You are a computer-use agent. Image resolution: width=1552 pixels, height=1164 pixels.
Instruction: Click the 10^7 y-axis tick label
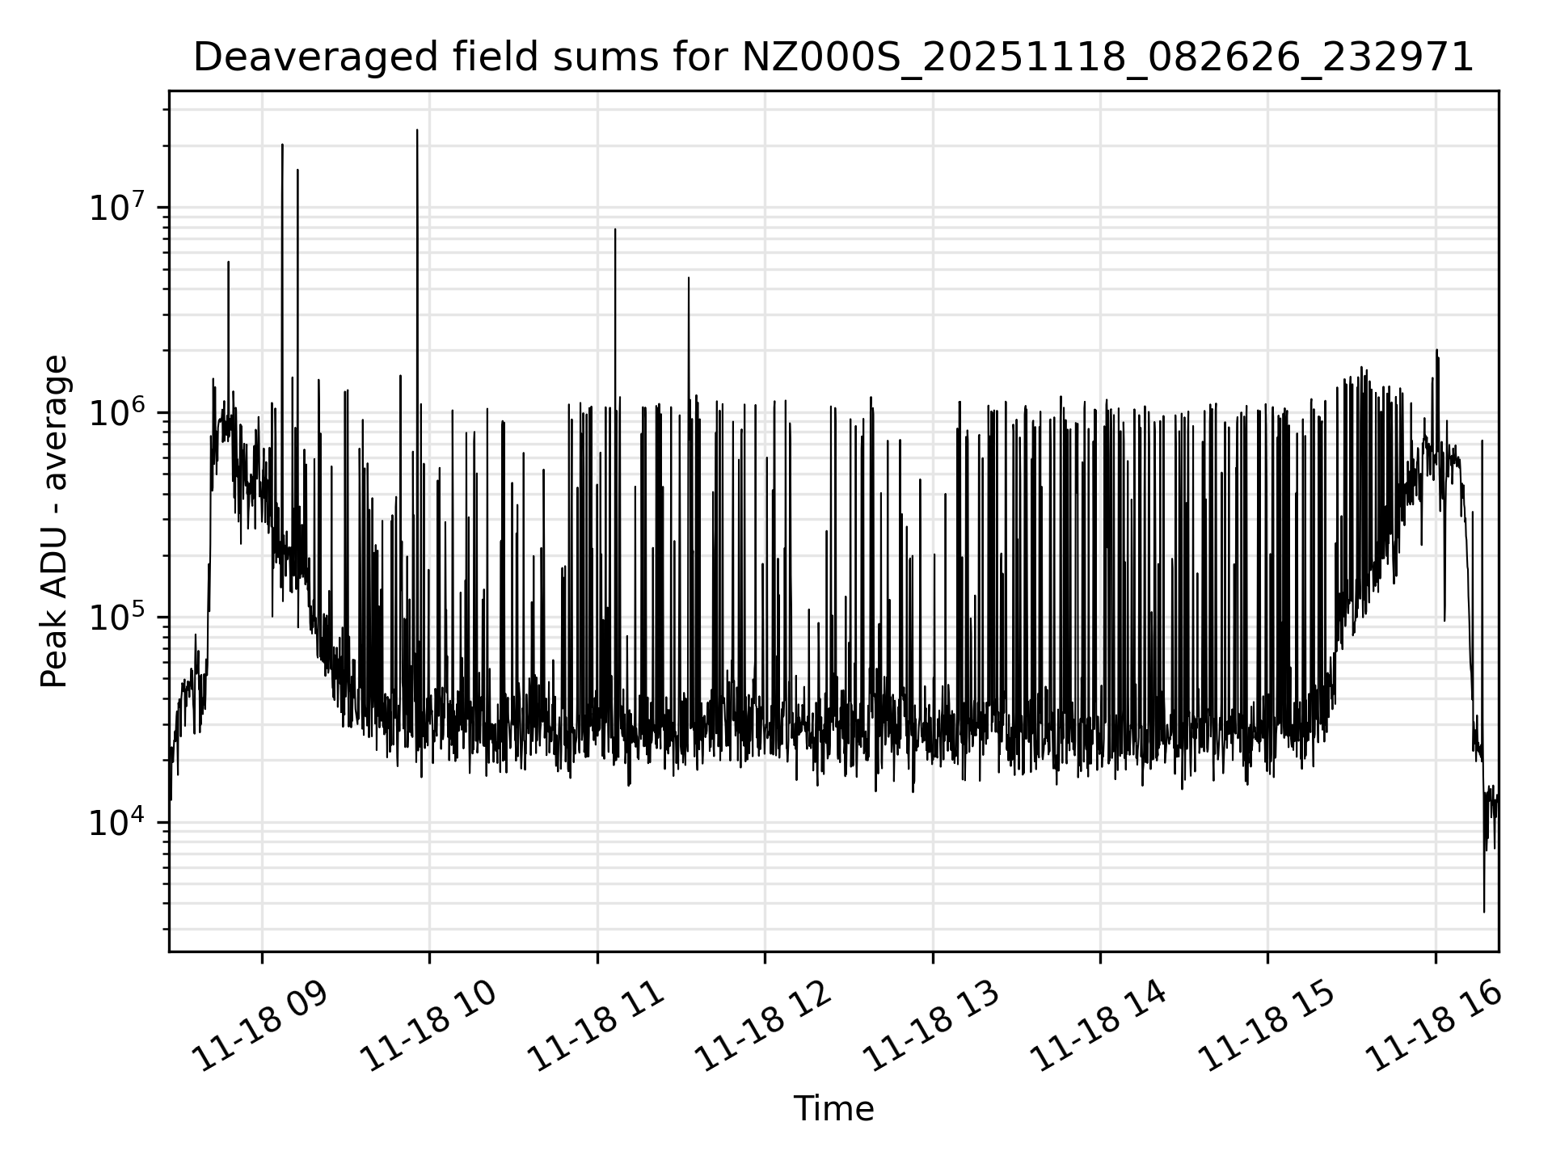click(x=118, y=209)
